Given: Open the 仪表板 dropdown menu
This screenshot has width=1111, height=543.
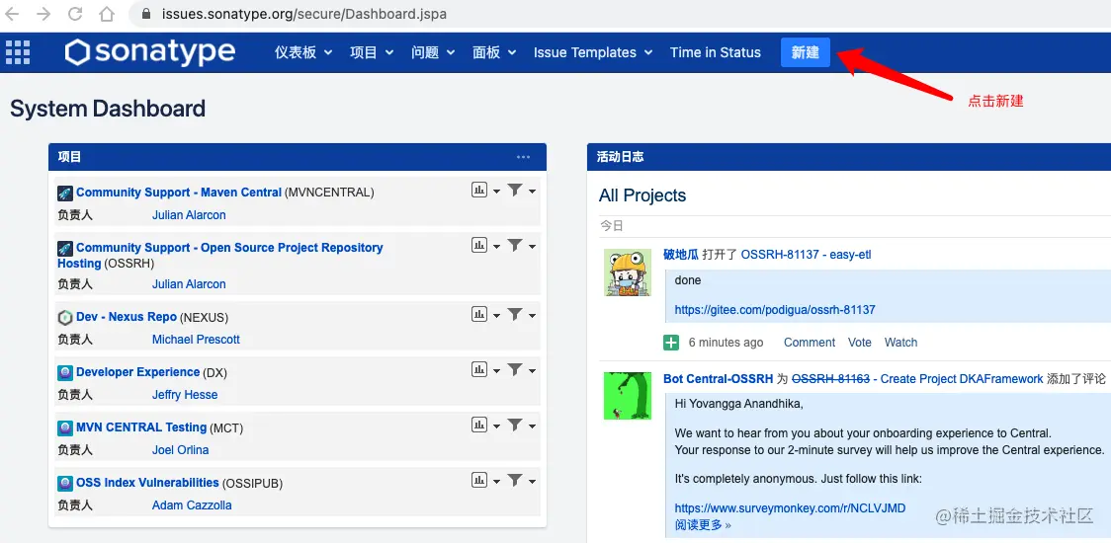Looking at the screenshot, I should coord(303,52).
